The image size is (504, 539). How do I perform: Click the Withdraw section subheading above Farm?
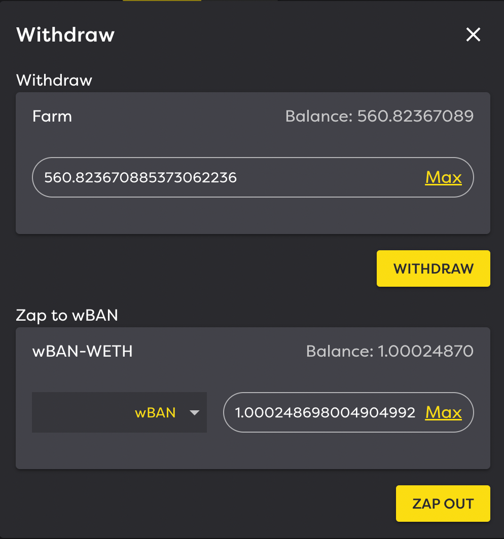pos(54,80)
